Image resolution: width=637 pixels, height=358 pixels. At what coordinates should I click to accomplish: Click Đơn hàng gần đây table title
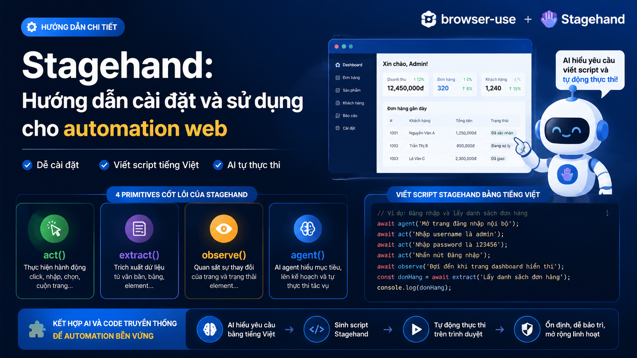click(x=407, y=108)
